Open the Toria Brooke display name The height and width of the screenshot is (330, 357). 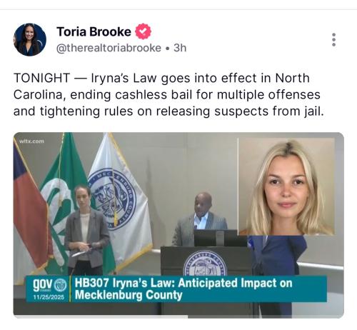click(x=94, y=31)
